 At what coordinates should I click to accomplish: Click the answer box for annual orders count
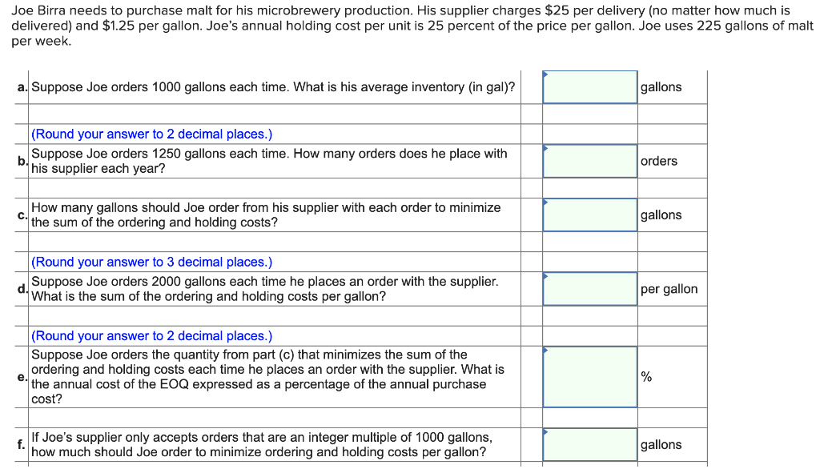click(590, 161)
